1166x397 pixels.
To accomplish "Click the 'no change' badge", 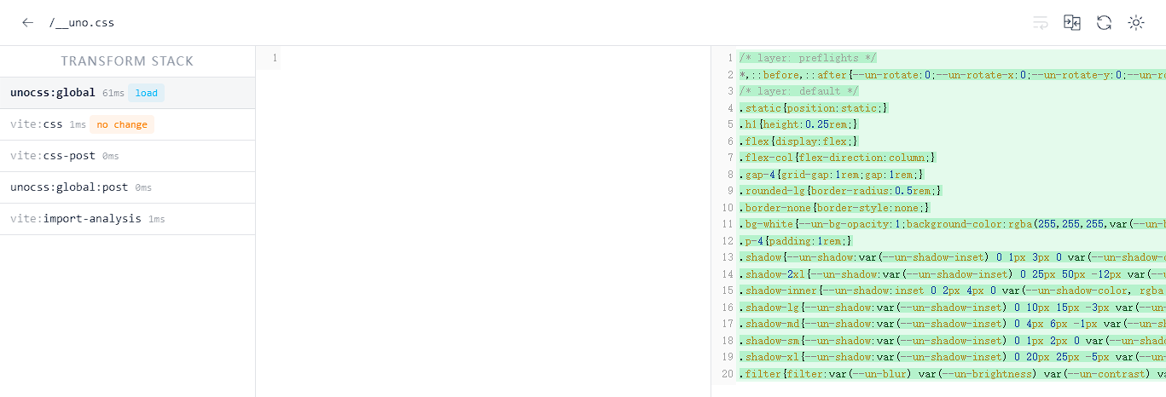I will tap(122, 124).
